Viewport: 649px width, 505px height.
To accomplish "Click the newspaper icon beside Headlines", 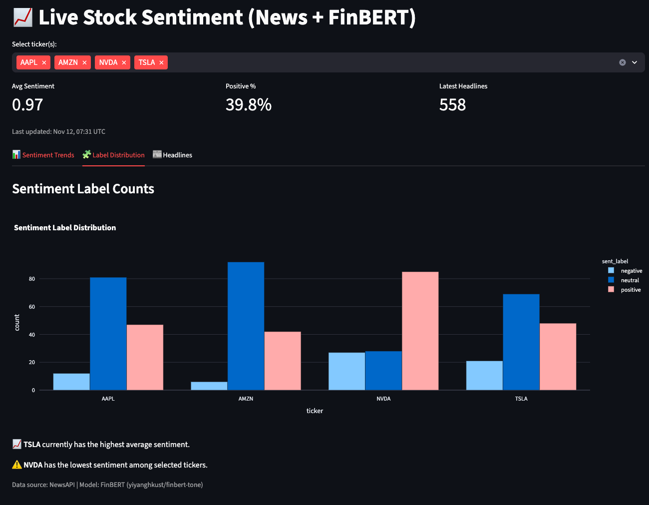I will click(157, 155).
